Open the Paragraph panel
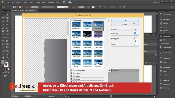The width and height of the screenshot is (175, 98). tap(165, 84)
